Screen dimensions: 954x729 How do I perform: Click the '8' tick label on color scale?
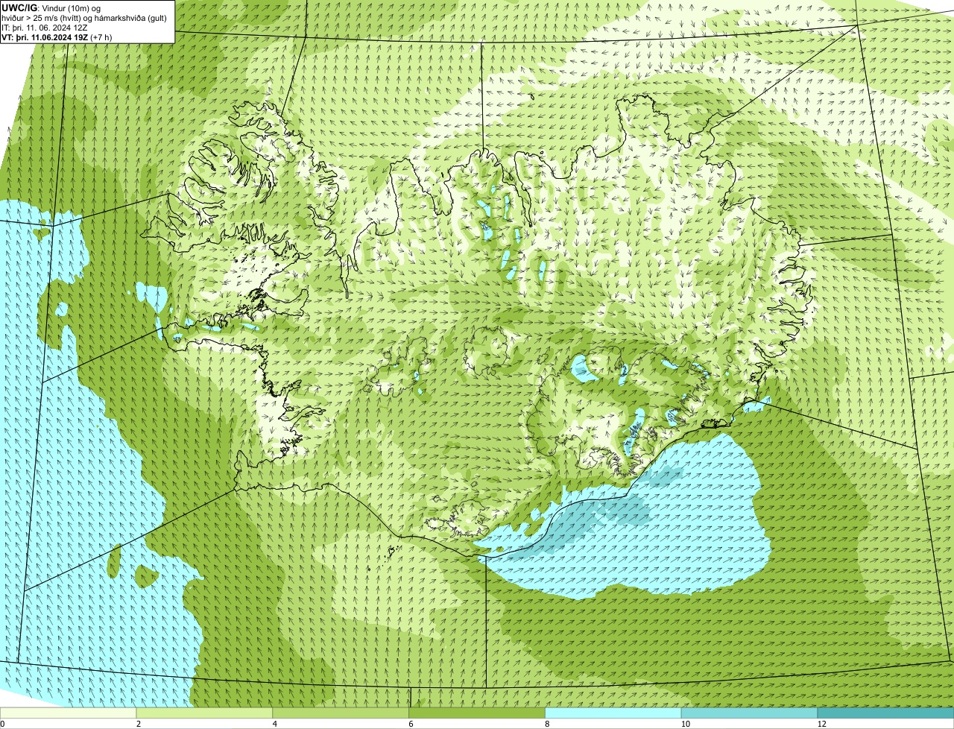547,724
